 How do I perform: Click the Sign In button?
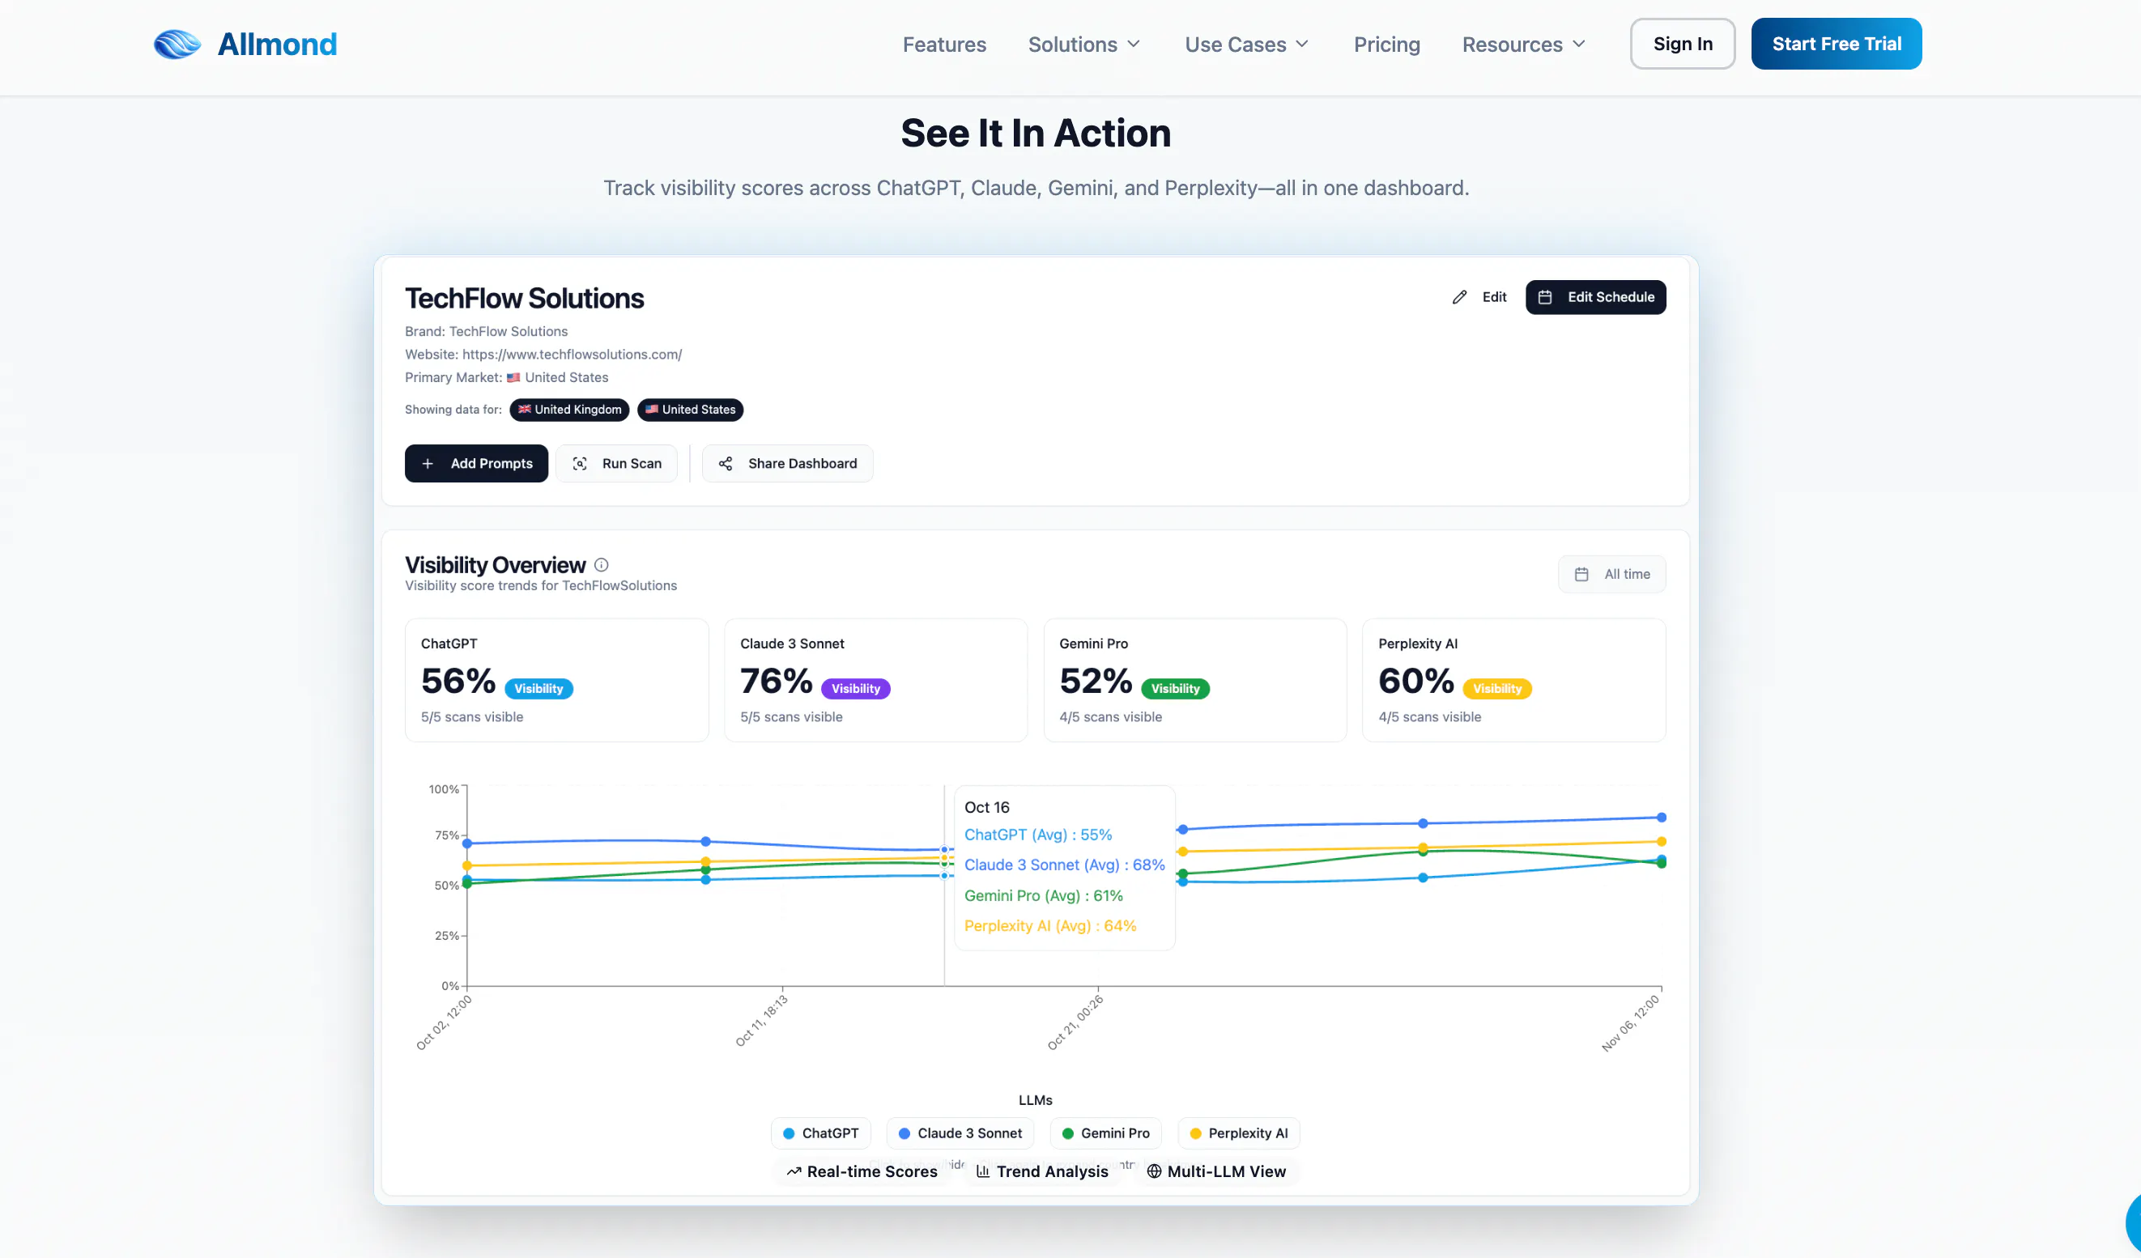click(1682, 44)
